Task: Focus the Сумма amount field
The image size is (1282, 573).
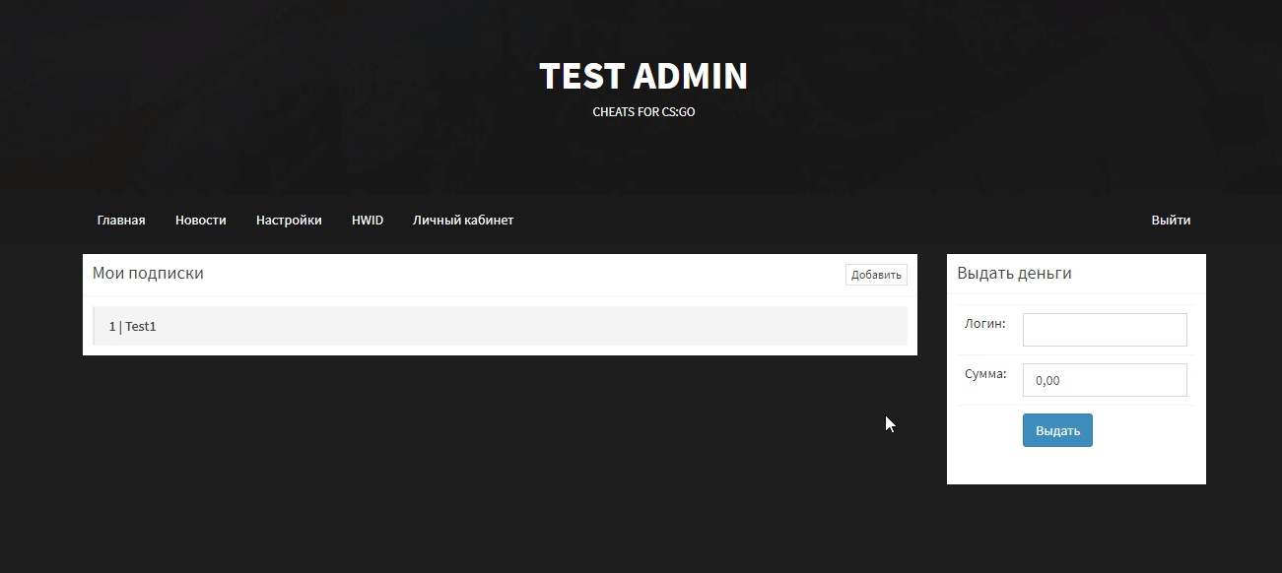Action: coord(1104,380)
